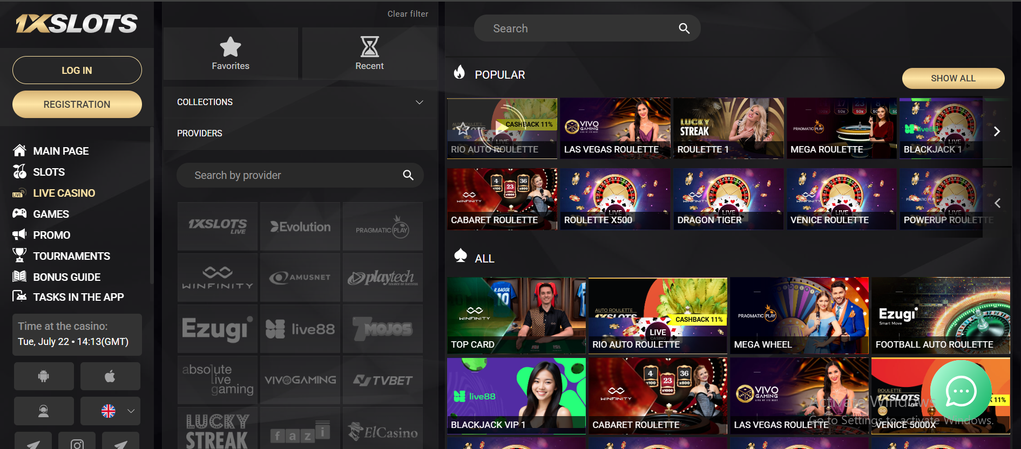Select TVBET provider

pyautogui.click(x=383, y=380)
